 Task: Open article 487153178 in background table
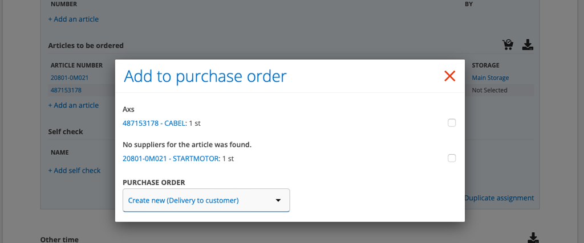point(66,90)
